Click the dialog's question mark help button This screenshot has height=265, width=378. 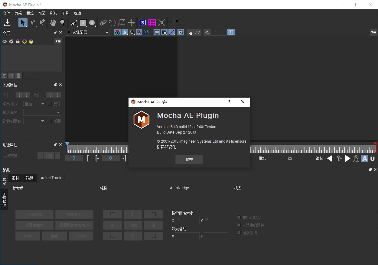click(x=229, y=102)
